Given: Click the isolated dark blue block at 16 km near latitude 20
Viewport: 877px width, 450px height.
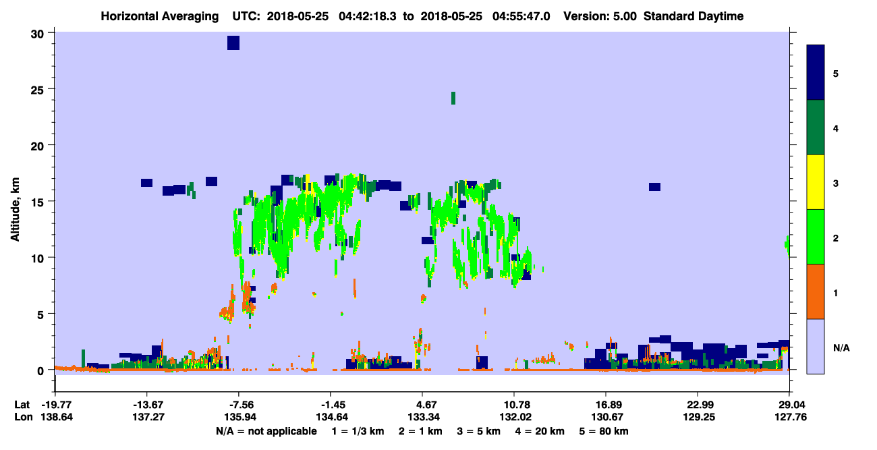Looking at the screenshot, I should click(654, 187).
